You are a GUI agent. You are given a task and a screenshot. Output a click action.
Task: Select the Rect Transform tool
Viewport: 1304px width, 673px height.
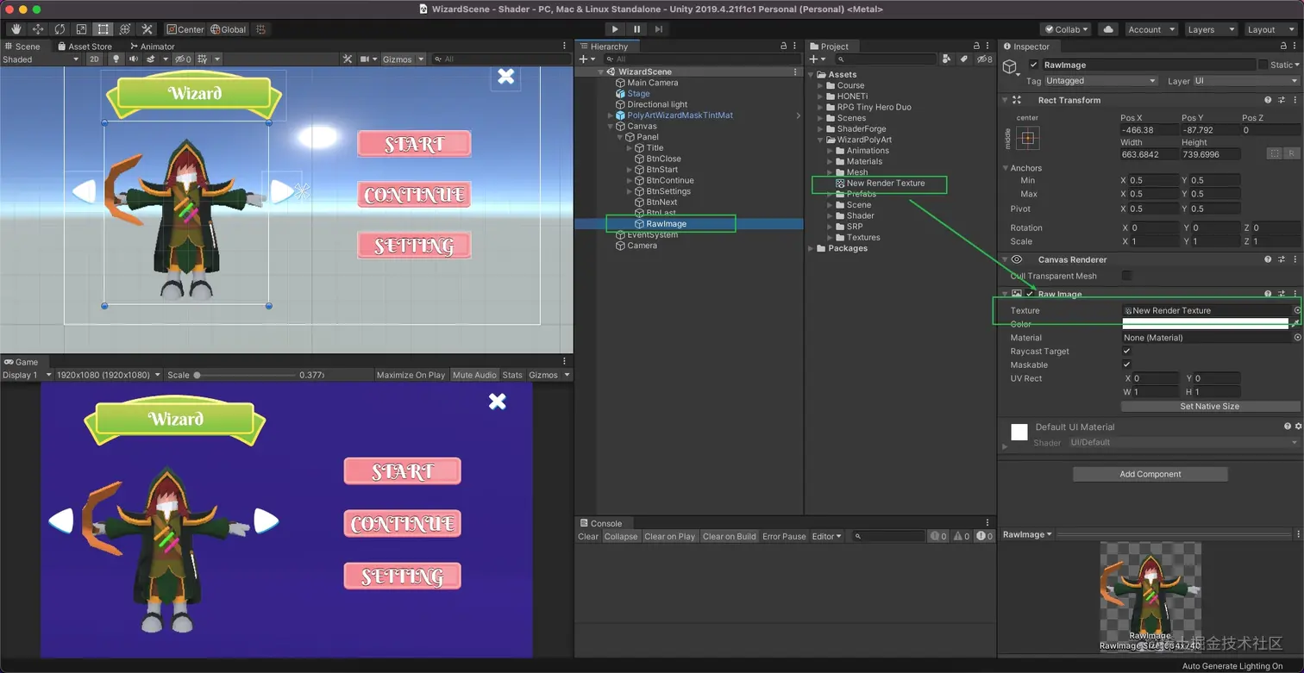103,29
